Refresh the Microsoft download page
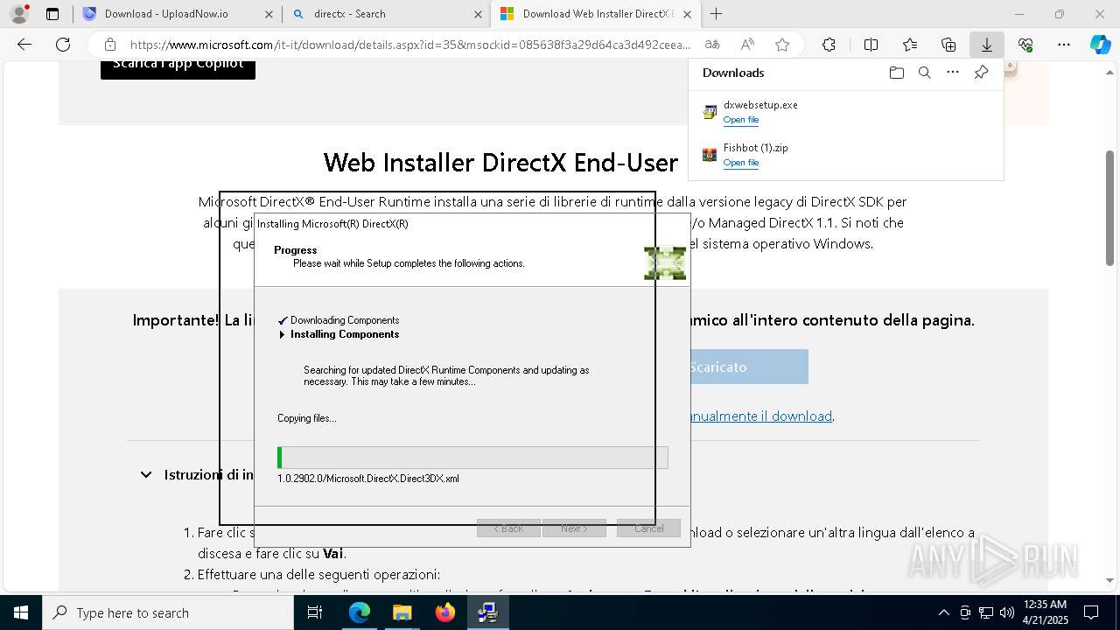 click(x=63, y=45)
